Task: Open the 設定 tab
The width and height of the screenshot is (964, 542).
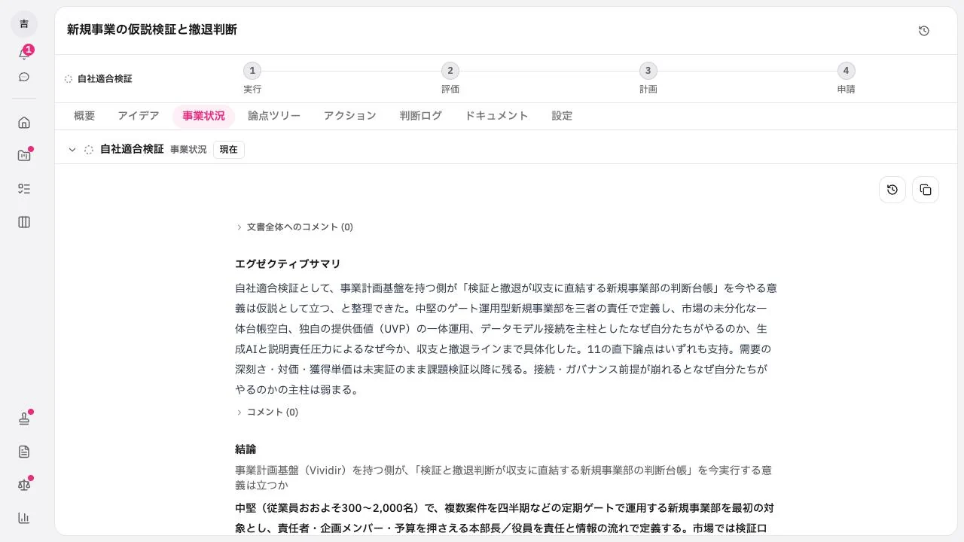Action: [x=562, y=116]
